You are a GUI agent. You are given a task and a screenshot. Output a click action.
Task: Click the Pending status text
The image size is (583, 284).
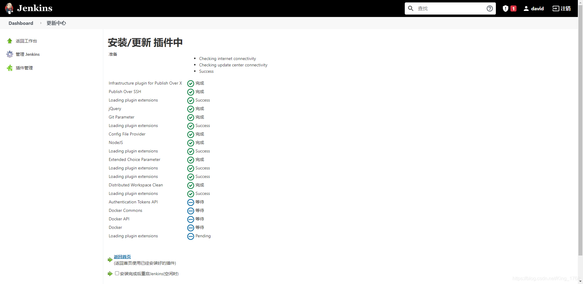[x=203, y=236]
